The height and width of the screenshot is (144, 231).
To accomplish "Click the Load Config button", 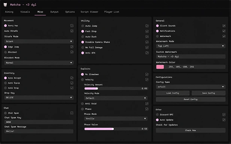I will point(173,93).
